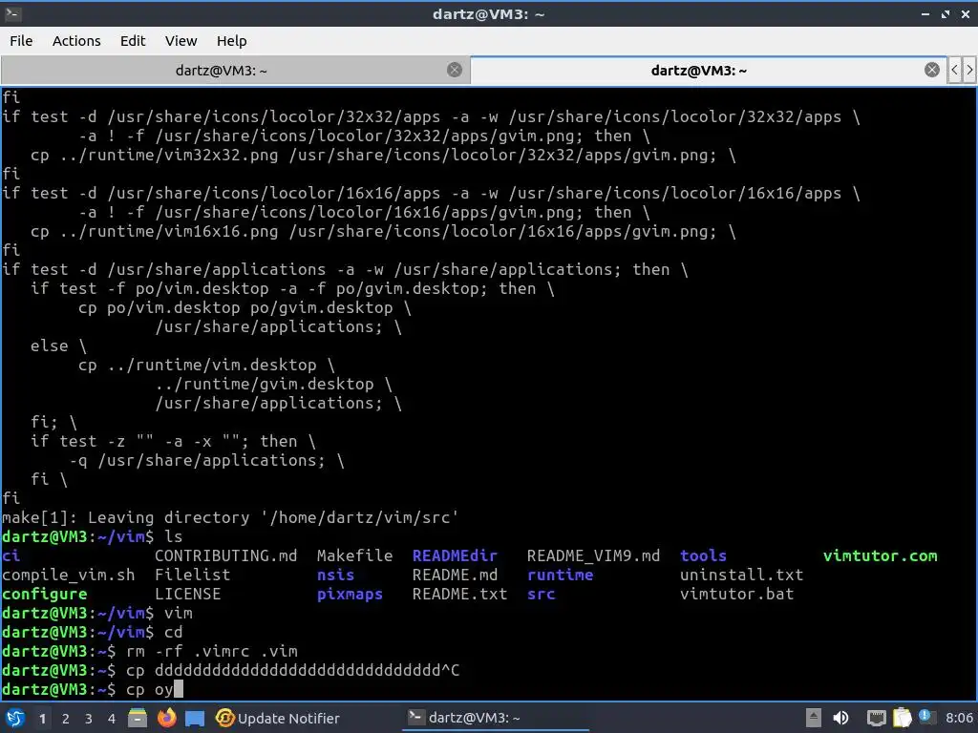Click the 'tools' directory name

(704, 556)
